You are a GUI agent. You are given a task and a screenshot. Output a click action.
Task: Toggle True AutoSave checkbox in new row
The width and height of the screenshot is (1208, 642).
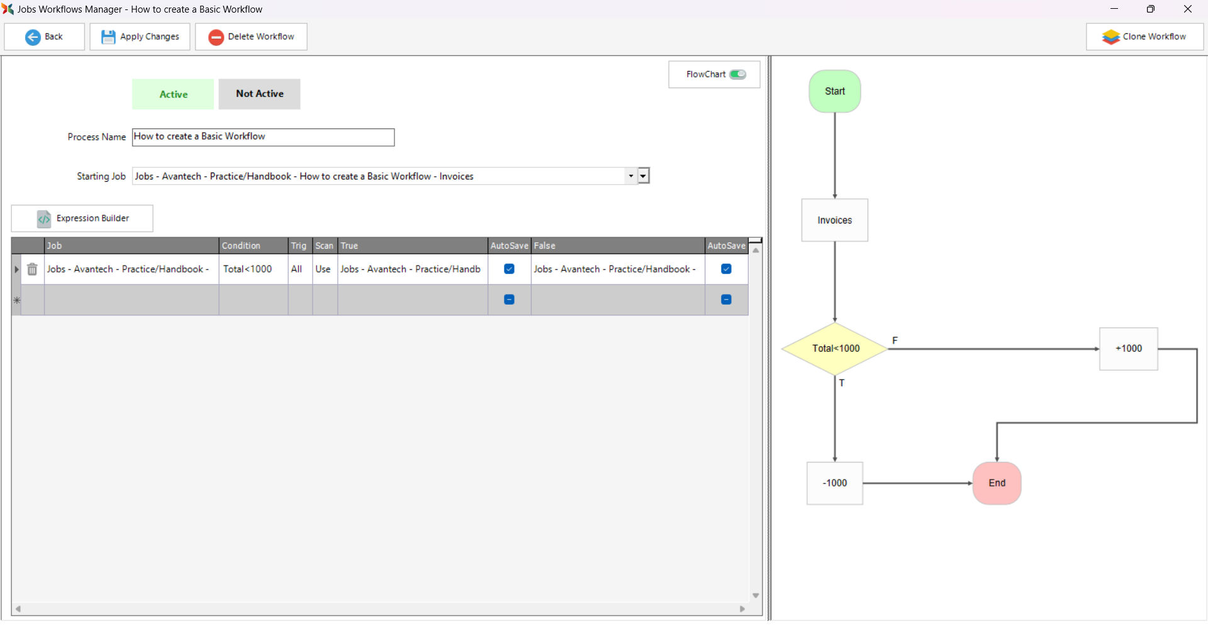[x=509, y=300]
